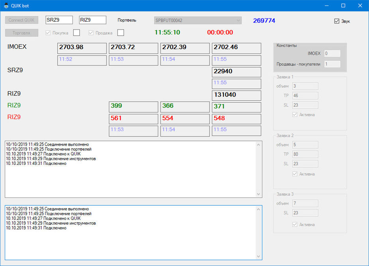Click the lower log scroll-up arrow
369x266 pixels.
258,209
